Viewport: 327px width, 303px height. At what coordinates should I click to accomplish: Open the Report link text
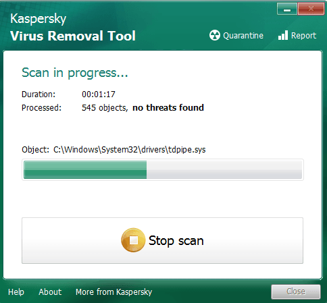tap(303, 36)
